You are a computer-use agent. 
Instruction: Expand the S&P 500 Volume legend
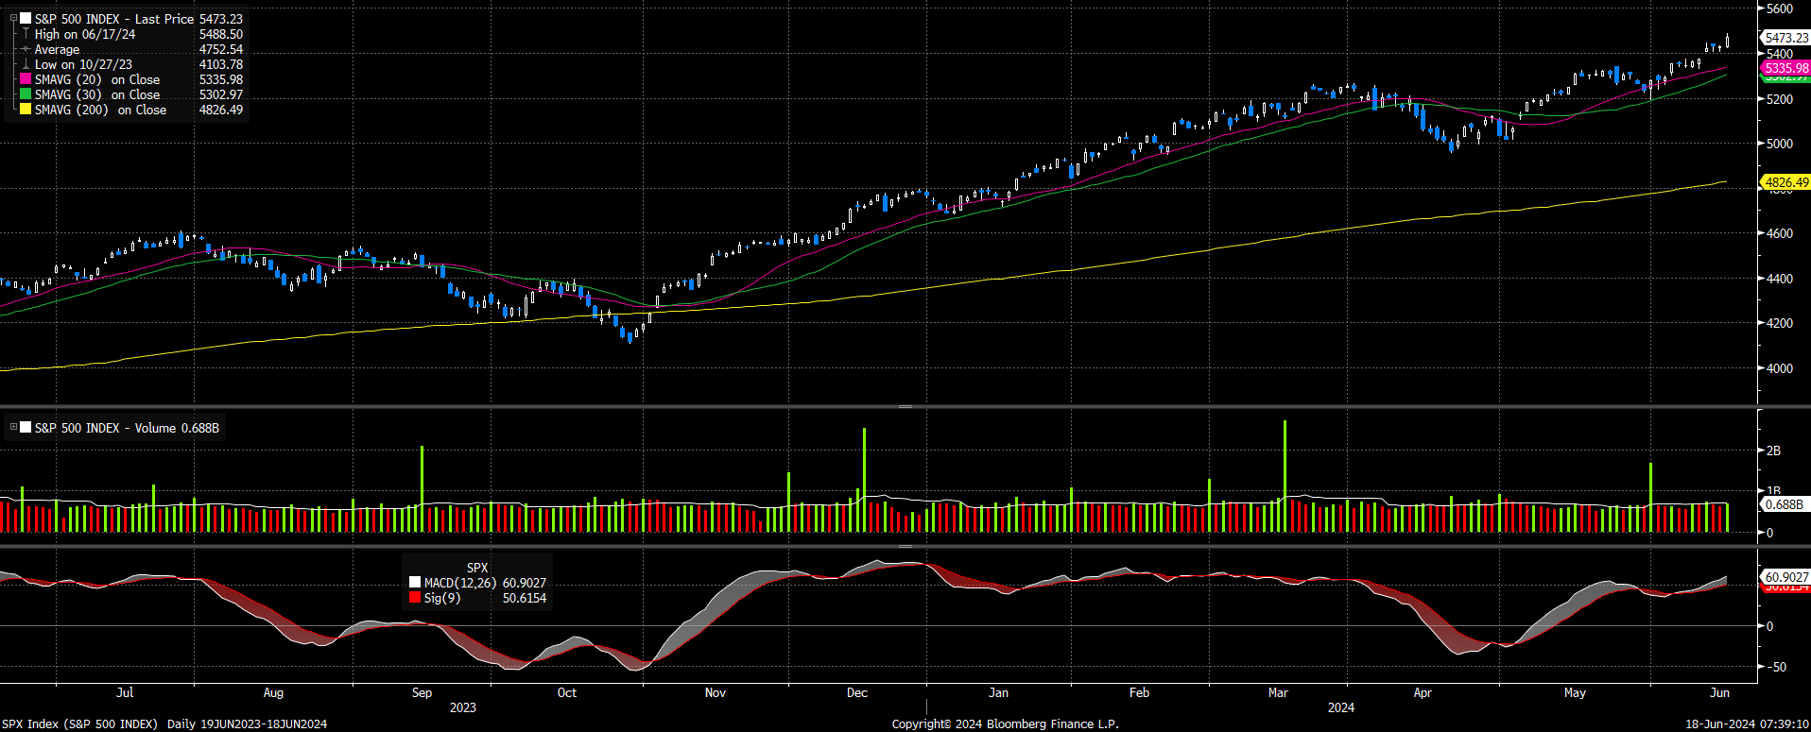[13, 427]
